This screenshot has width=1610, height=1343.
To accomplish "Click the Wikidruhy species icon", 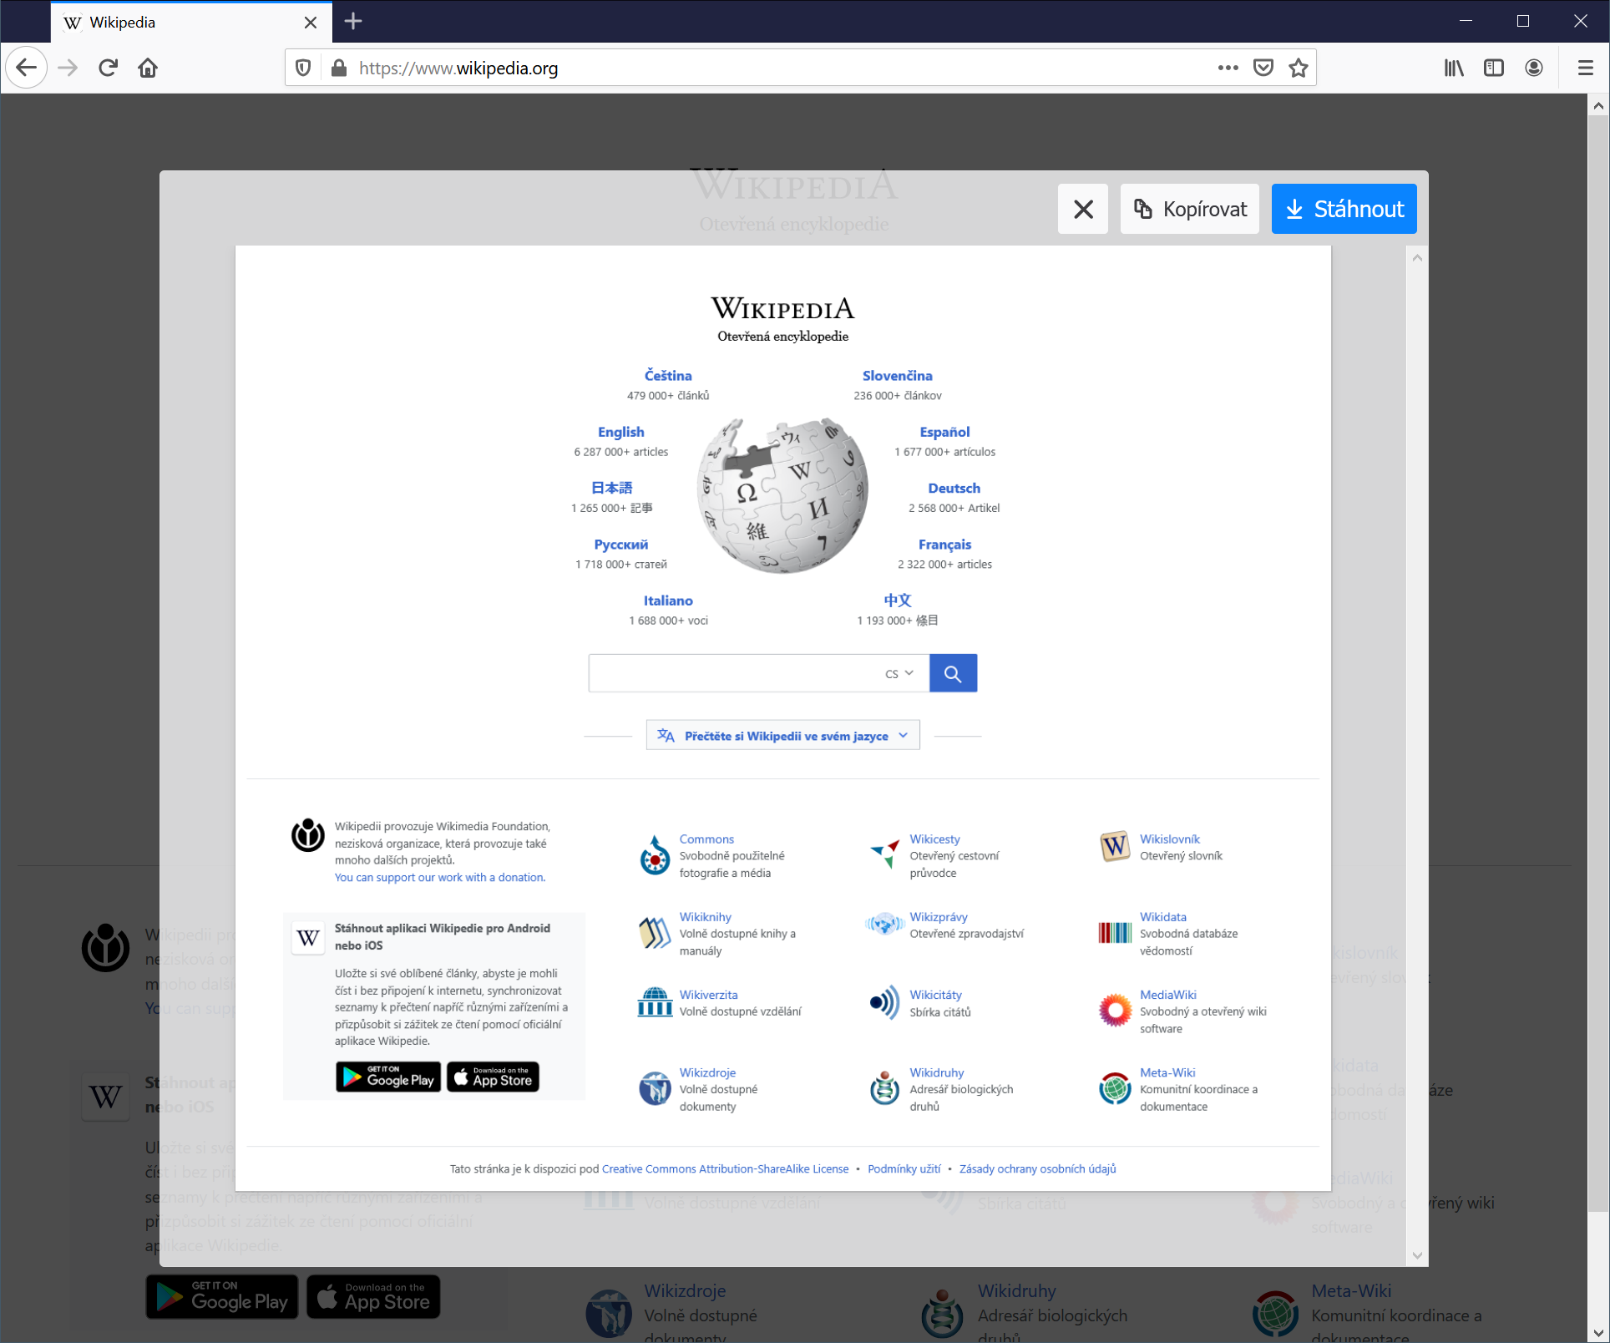I will pyautogui.click(x=885, y=1087).
